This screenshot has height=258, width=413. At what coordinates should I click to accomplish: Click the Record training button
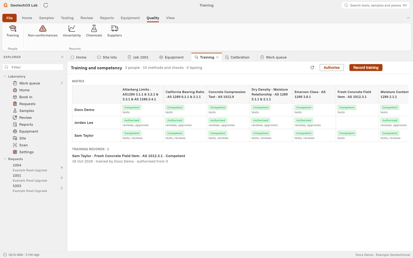(x=366, y=68)
